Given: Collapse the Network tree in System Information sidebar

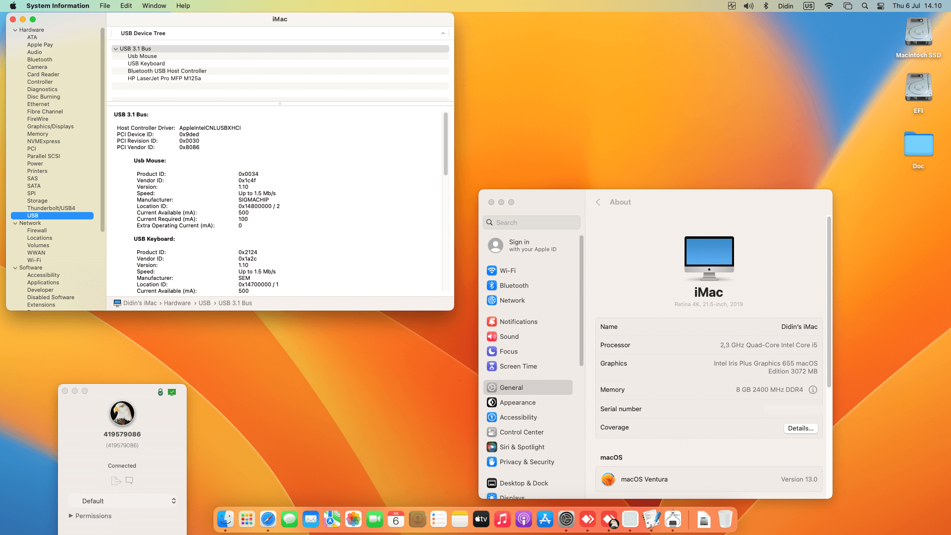Looking at the screenshot, I should click(16, 223).
